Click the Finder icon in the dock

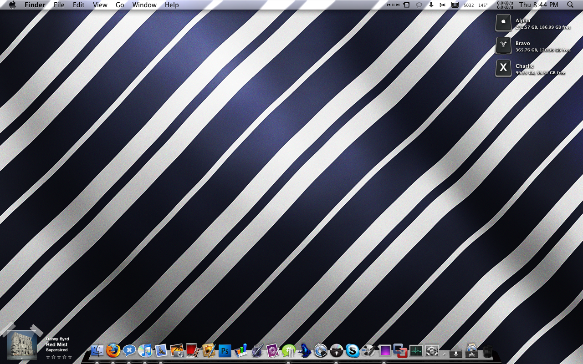[x=97, y=350]
